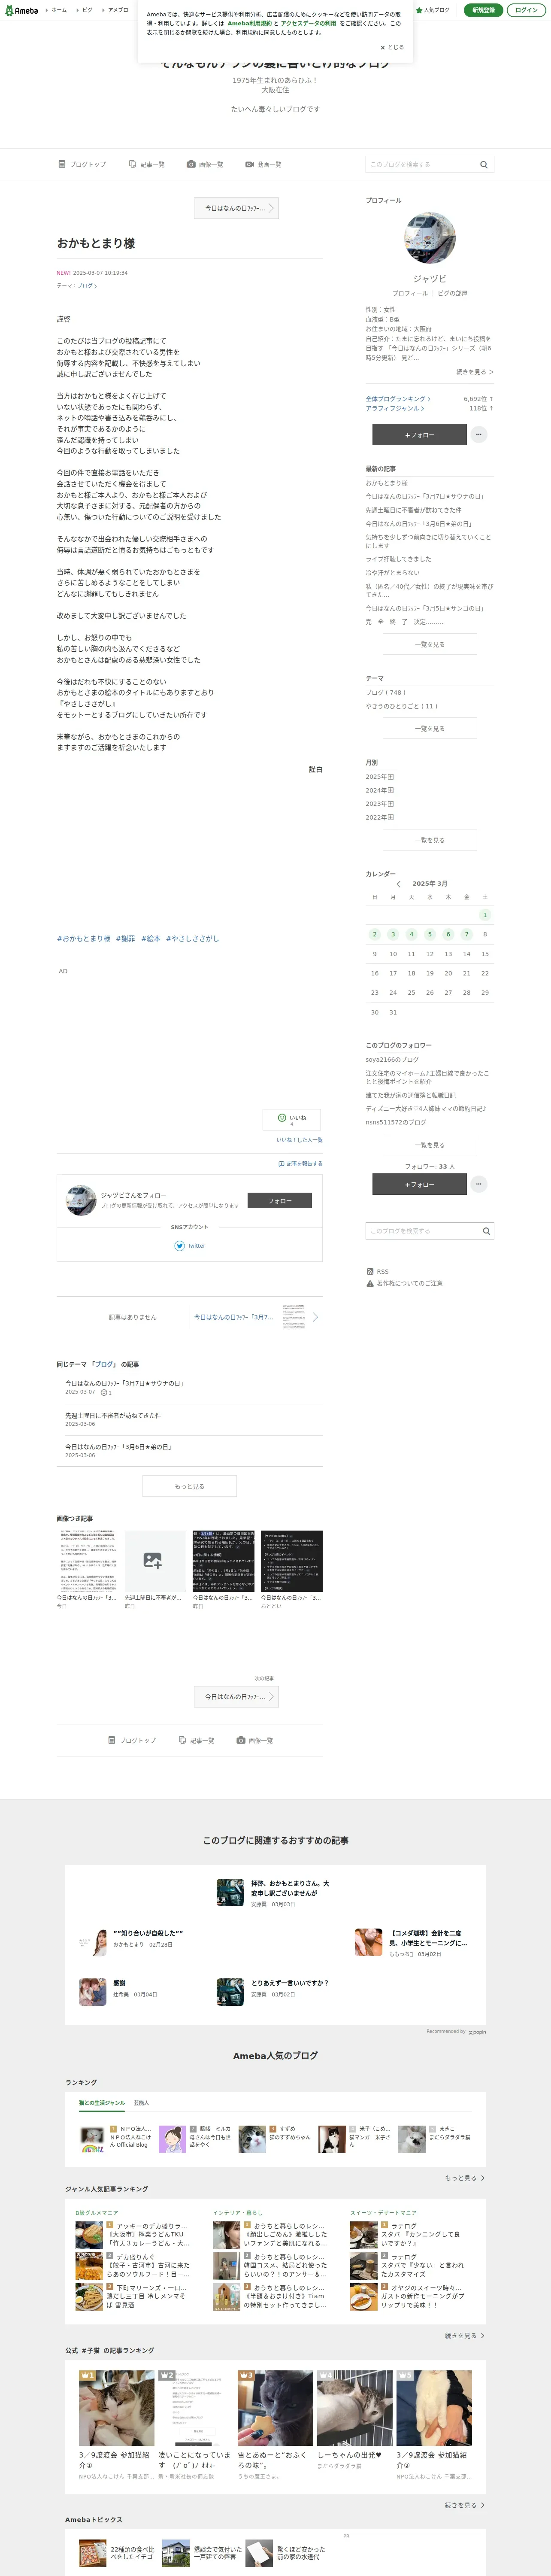
Task: Open the アクセスデータの利用 link
Action: click(308, 23)
